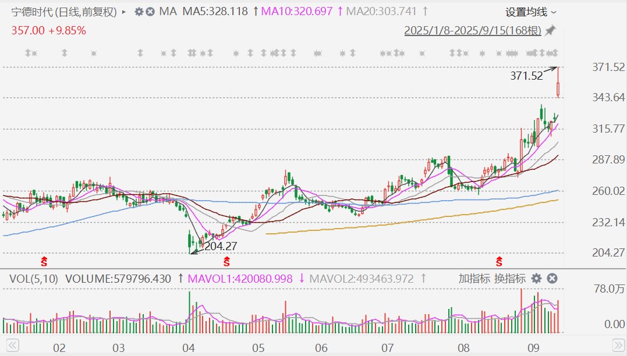Expand the 设置均线 dropdown

(530, 12)
